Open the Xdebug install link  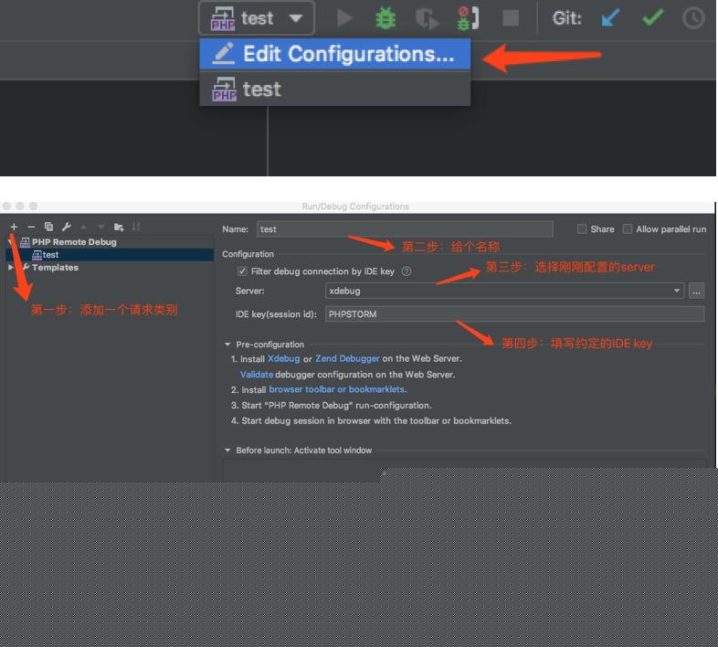pos(283,359)
